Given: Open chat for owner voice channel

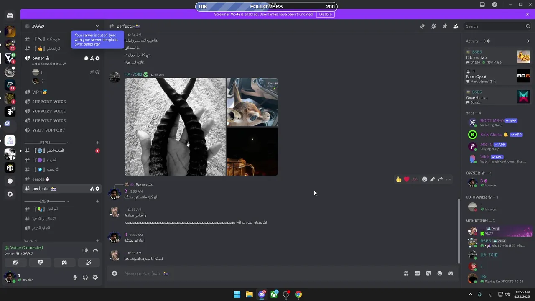Looking at the screenshot, I should tap(86, 59).
